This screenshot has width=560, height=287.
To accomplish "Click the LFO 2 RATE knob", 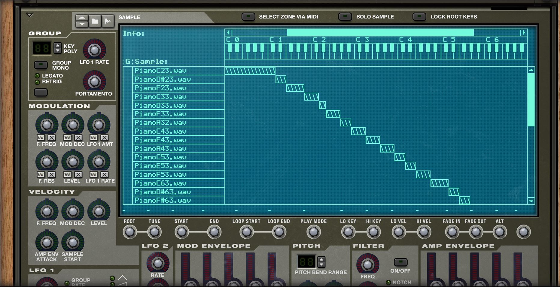I will 157,263.
